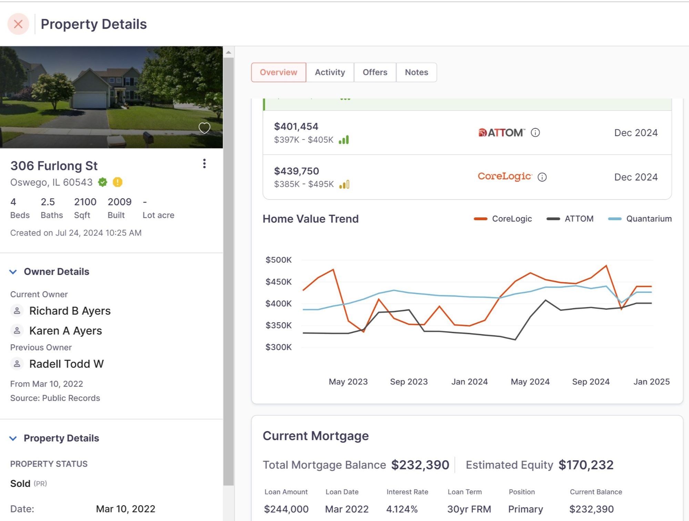This screenshot has width=689, height=521.
Task: Click the Overview tab
Action: tap(279, 72)
